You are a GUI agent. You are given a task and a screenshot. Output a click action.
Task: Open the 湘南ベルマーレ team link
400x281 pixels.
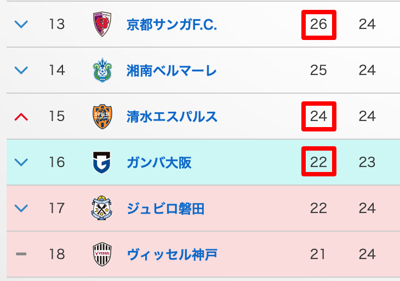tap(172, 70)
